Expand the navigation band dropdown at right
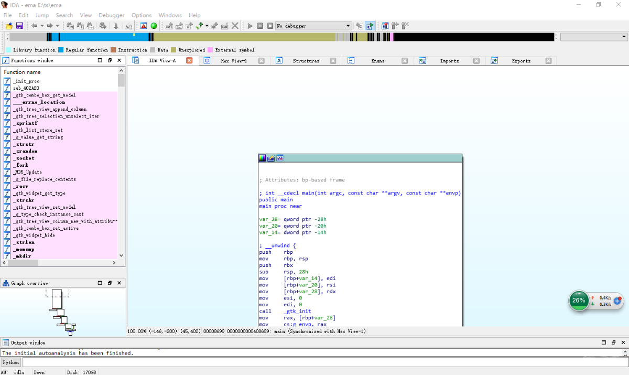629x375 pixels. coord(624,37)
